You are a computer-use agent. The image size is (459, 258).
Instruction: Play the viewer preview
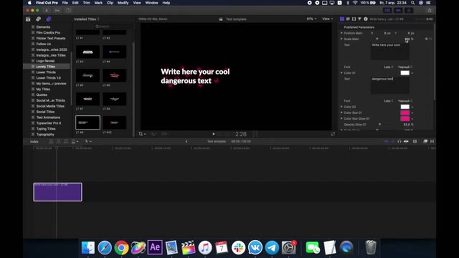[213, 134]
